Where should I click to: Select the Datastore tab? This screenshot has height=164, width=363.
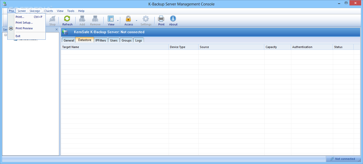pyautogui.click(x=85, y=40)
